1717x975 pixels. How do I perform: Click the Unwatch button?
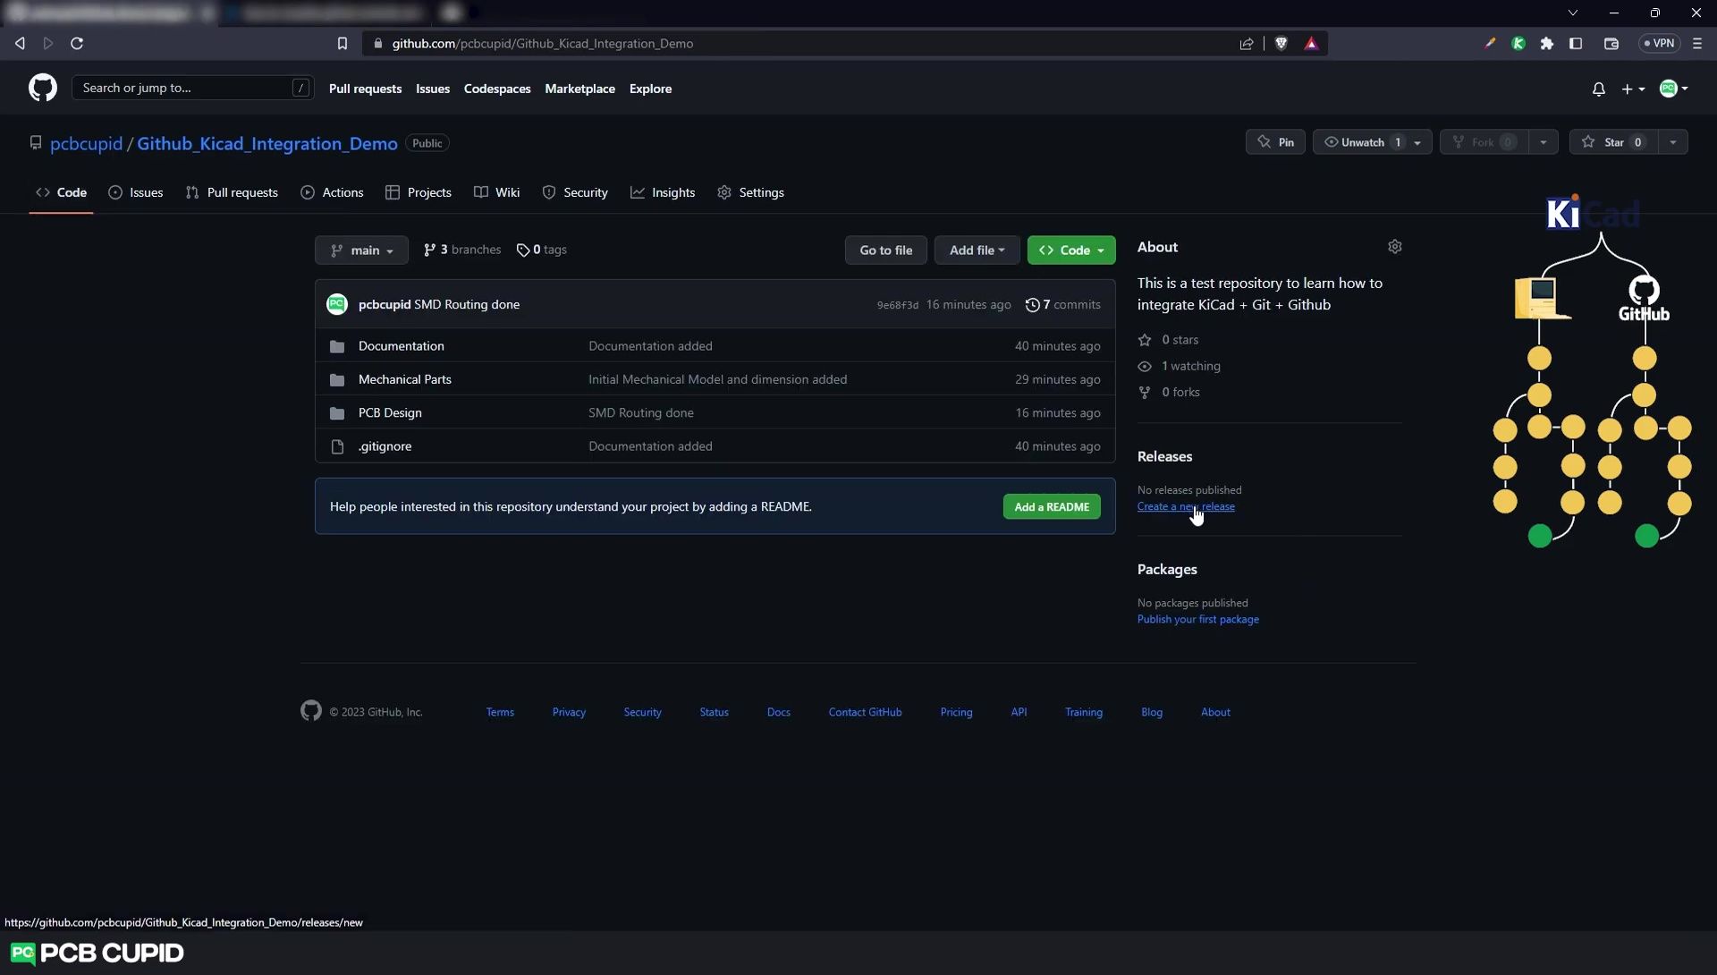pos(1362,142)
